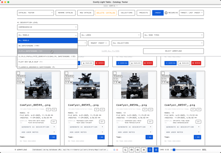Click the Download button above ComfyUI_00545_ card

click(x=88, y=63)
